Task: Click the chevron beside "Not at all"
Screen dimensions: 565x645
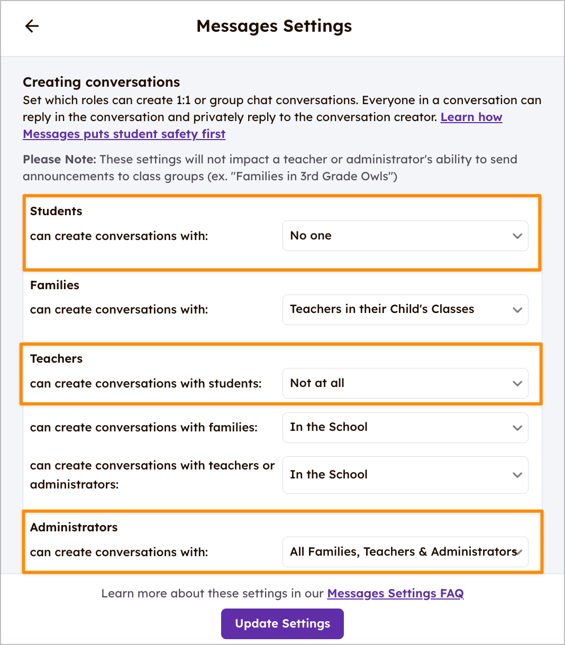Action: [517, 383]
